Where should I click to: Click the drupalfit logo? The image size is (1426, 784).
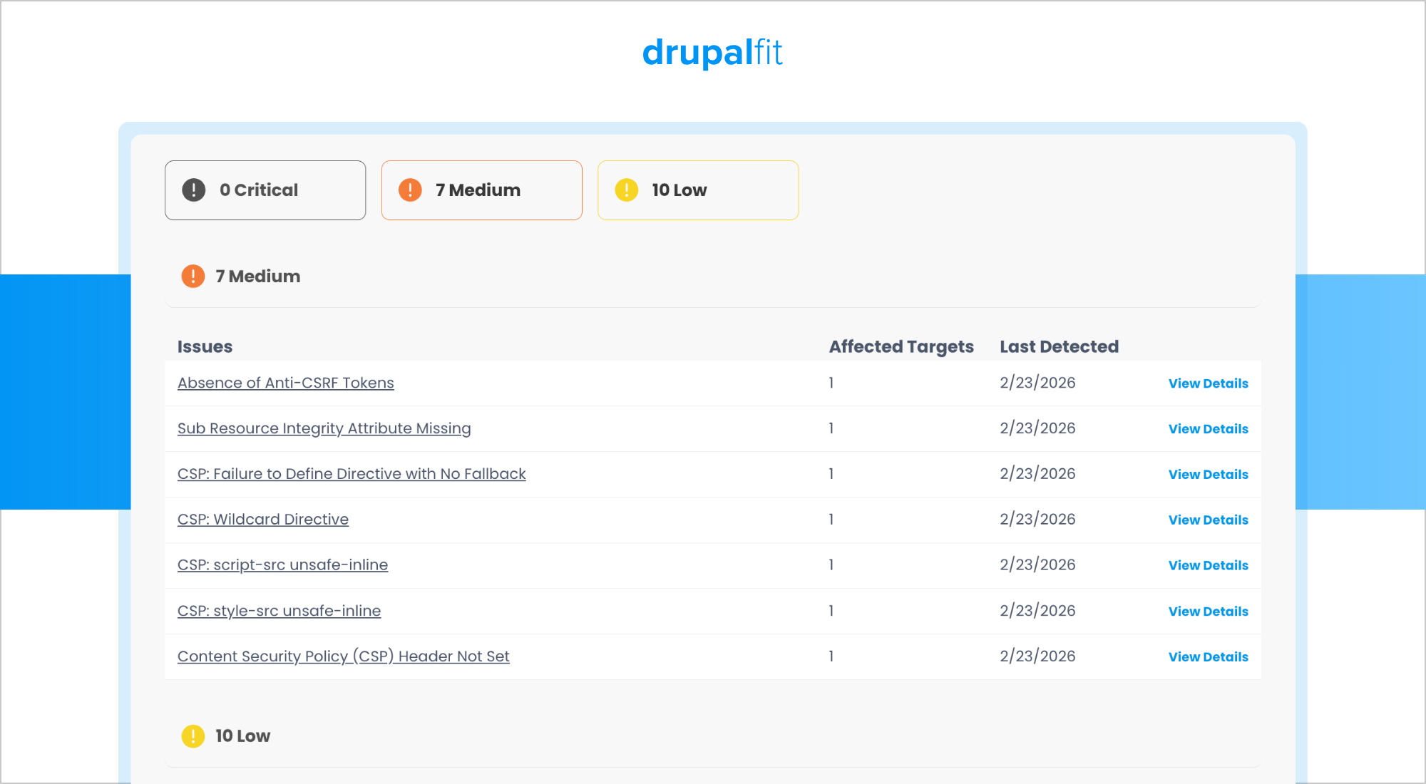(x=712, y=53)
